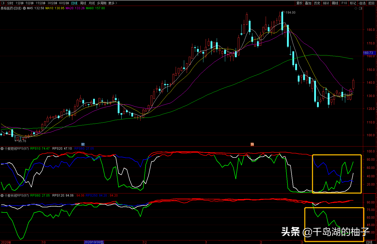Activate the 画线 drawing tools
Image resolution: width=377 pixels, height=244 pixels.
(335, 3)
